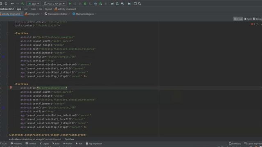Image resolution: width=262 pixels, height=147 pixels.
Task: Open the Problems tool window
Action: [x=16, y=143]
